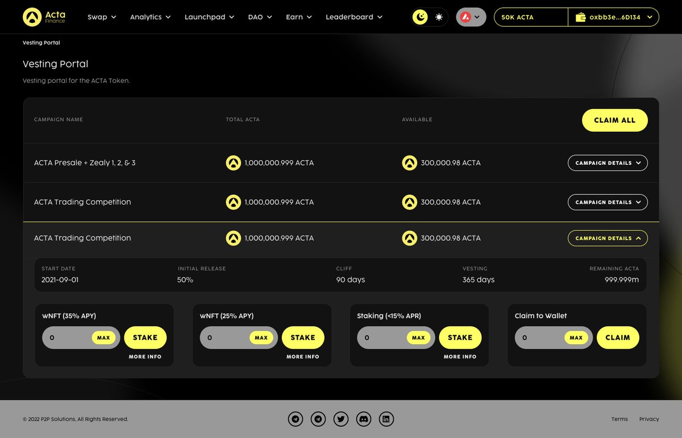This screenshot has height=438, width=682.
Task: Click MAX in Claim to Wallet card
Action: pos(576,337)
